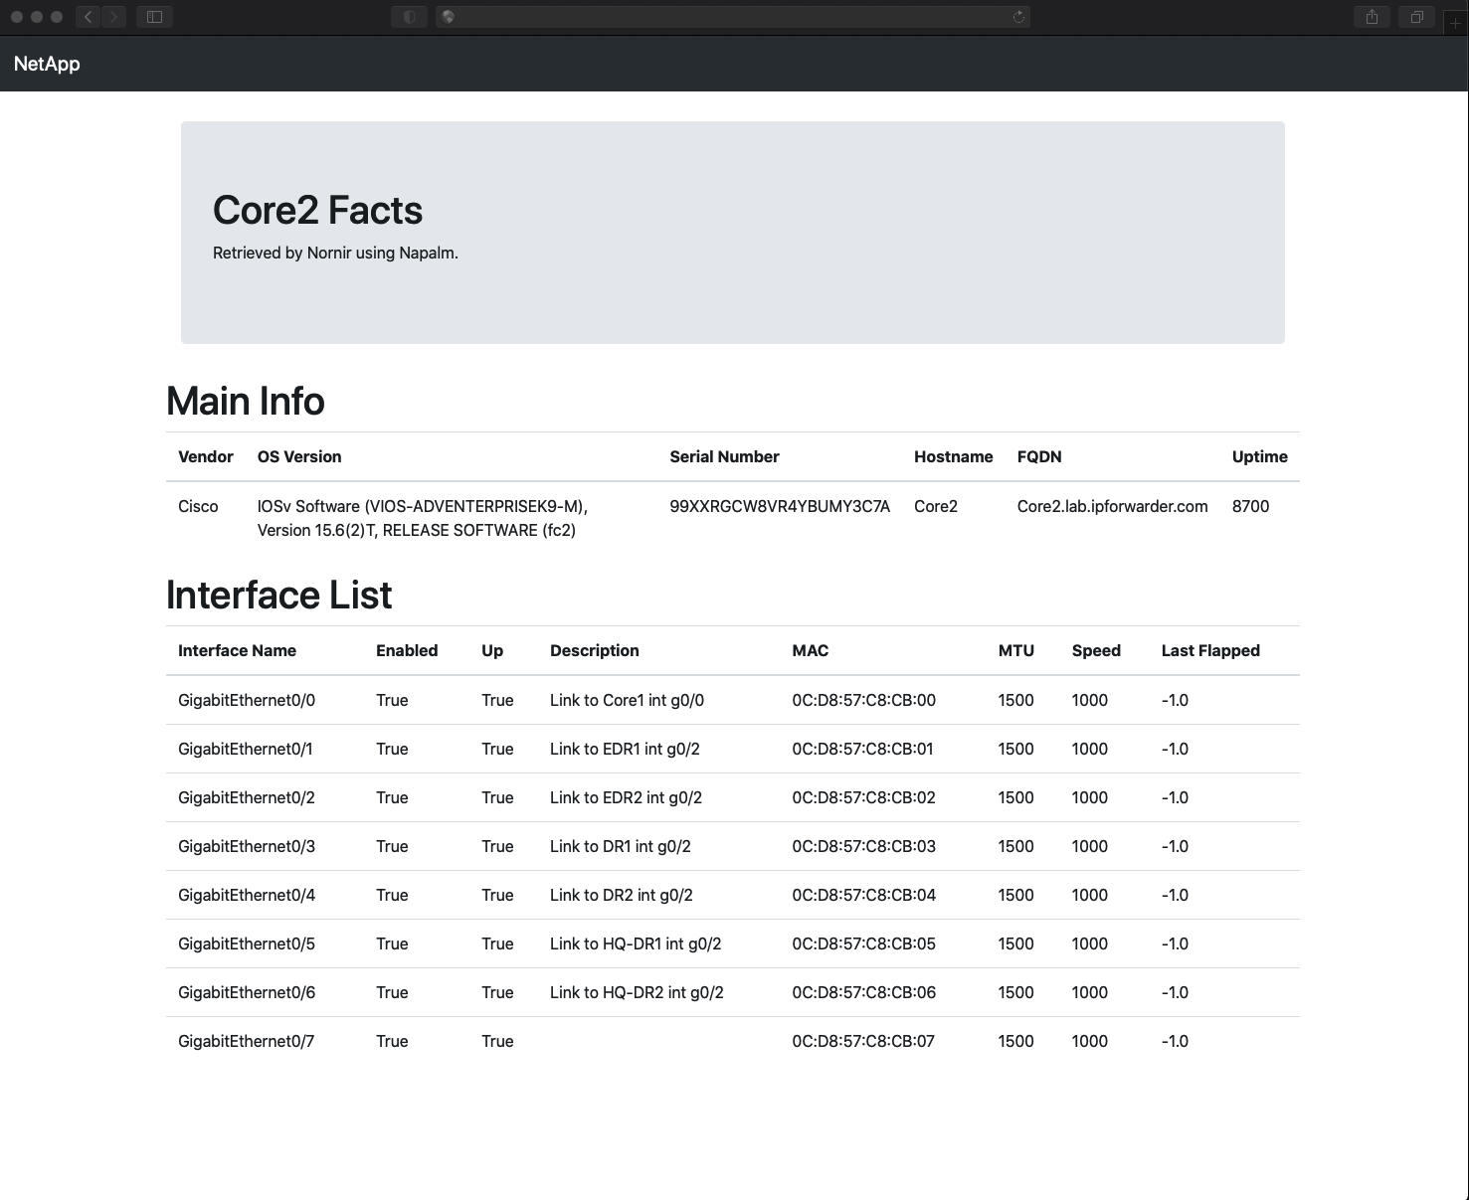Click the Speed column header
The height and width of the screenshot is (1200, 1469).
coord(1096,650)
